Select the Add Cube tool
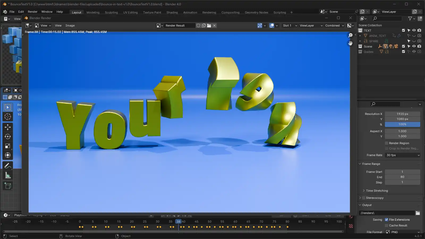This screenshot has height=239, width=425. [8, 186]
